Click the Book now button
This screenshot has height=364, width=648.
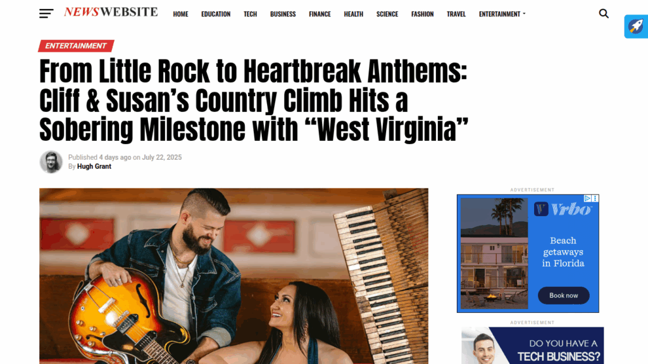[563, 296]
